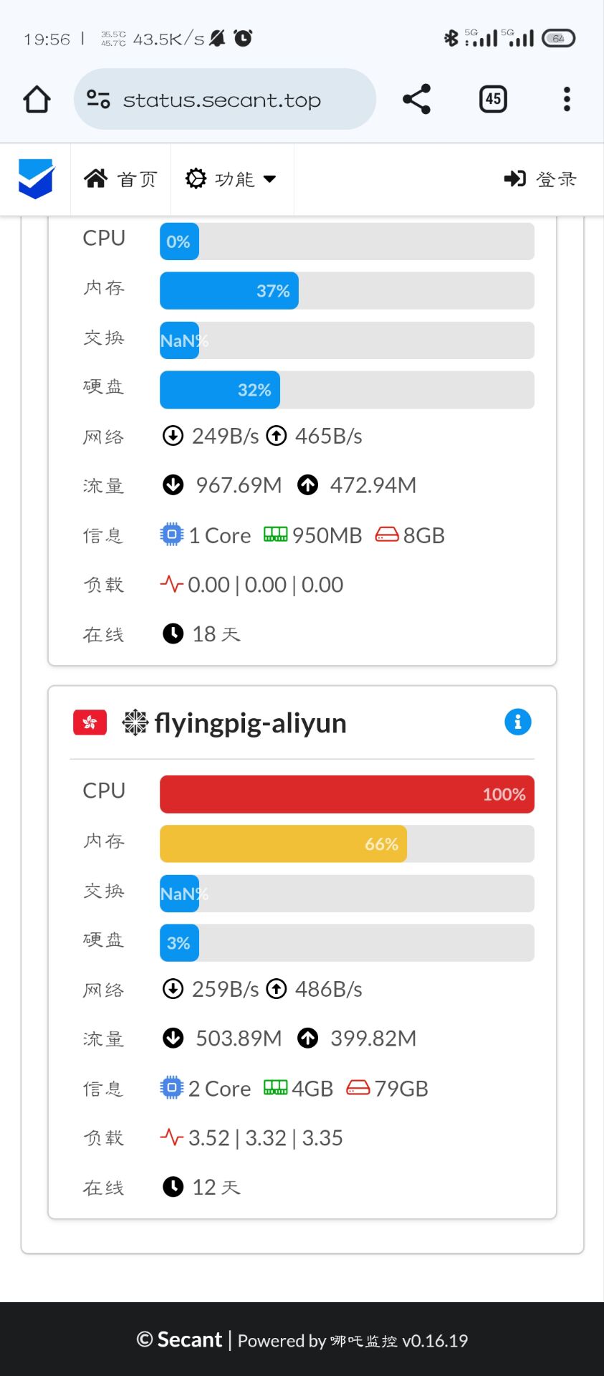Tap the site settings icon in address bar

tap(98, 99)
